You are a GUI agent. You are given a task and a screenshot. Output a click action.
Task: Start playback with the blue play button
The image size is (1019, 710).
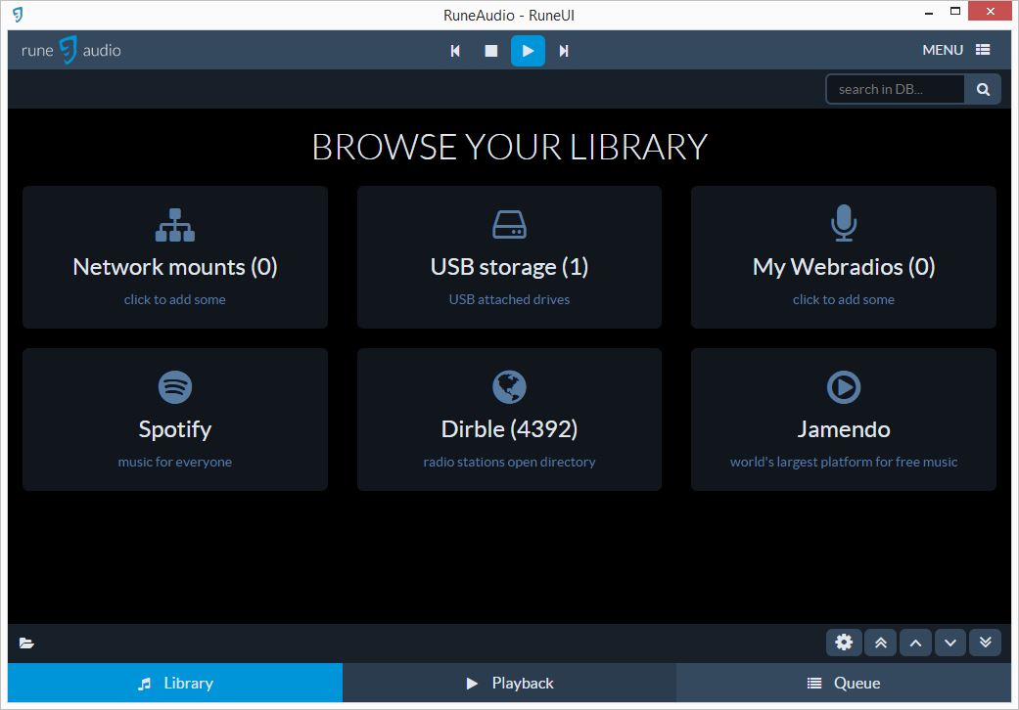point(528,51)
